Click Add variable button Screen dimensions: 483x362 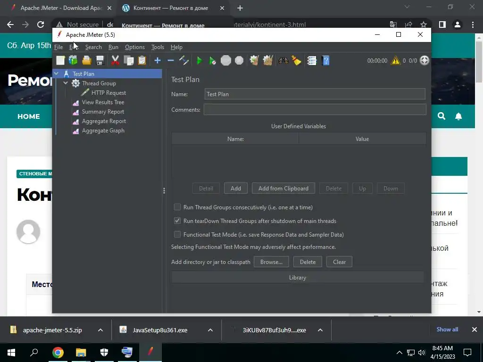pyautogui.click(x=236, y=189)
